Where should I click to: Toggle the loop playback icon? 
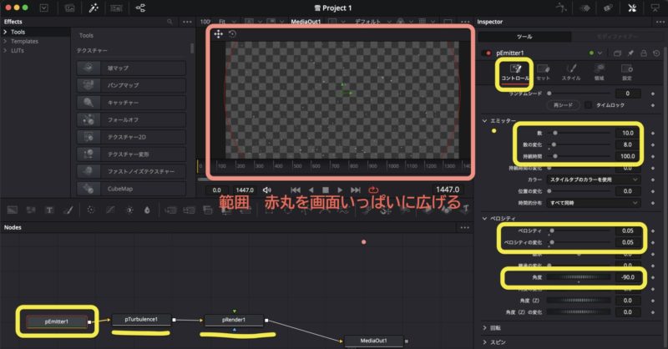[x=372, y=190]
